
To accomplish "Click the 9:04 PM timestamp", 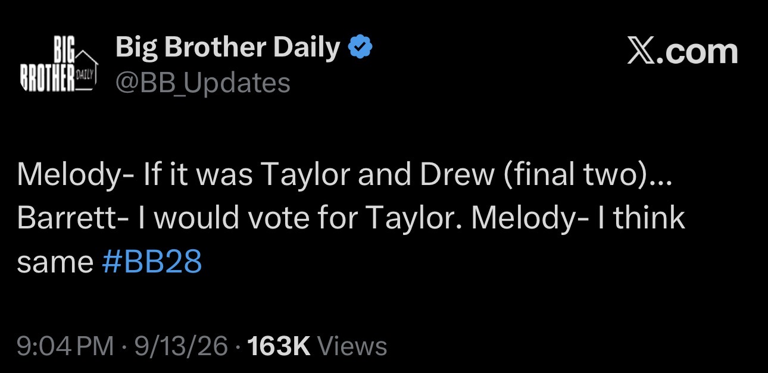I will coord(65,346).
